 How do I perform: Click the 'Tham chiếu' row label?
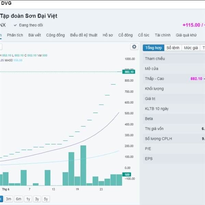(x=155, y=58)
